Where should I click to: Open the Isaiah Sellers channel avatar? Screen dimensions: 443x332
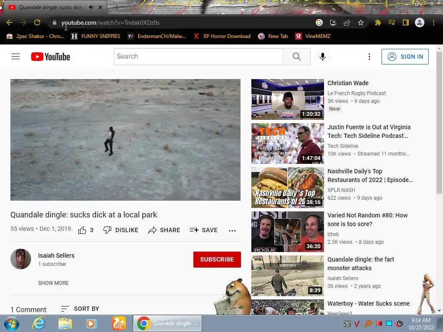[21, 259]
